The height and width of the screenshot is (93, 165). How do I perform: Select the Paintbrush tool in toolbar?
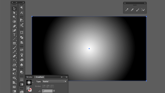[x=14, y=48]
